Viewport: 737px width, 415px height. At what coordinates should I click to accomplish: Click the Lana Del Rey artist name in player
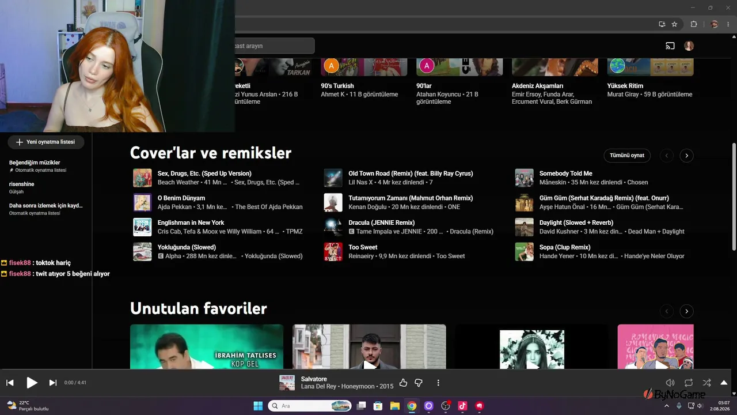click(x=318, y=386)
